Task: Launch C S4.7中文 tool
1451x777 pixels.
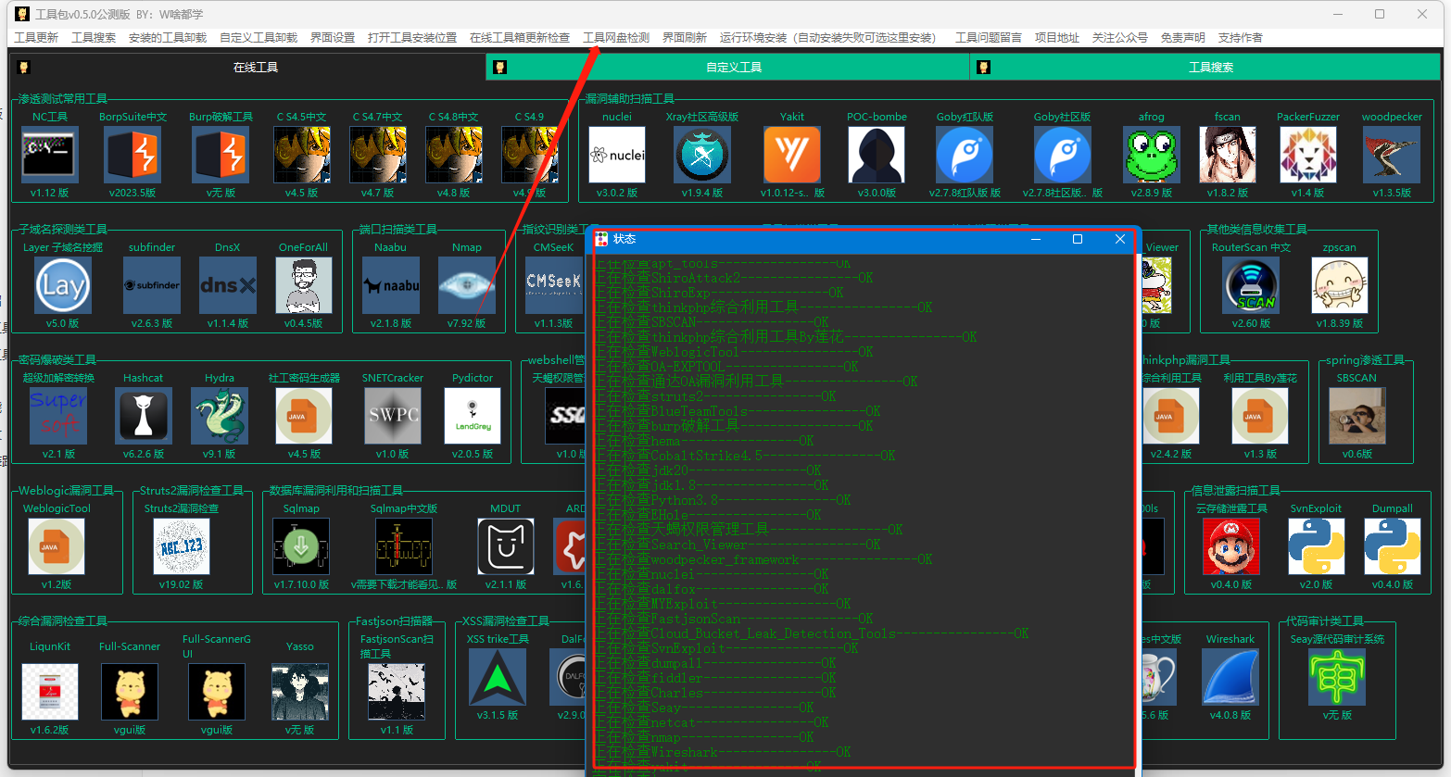Action: point(378,155)
